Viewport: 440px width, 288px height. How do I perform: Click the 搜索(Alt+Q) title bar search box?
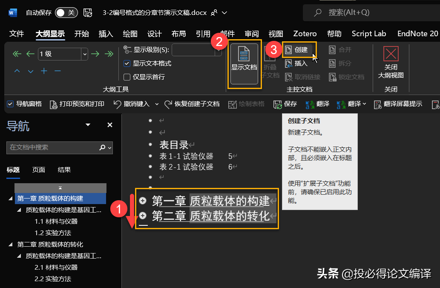point(371,13)
